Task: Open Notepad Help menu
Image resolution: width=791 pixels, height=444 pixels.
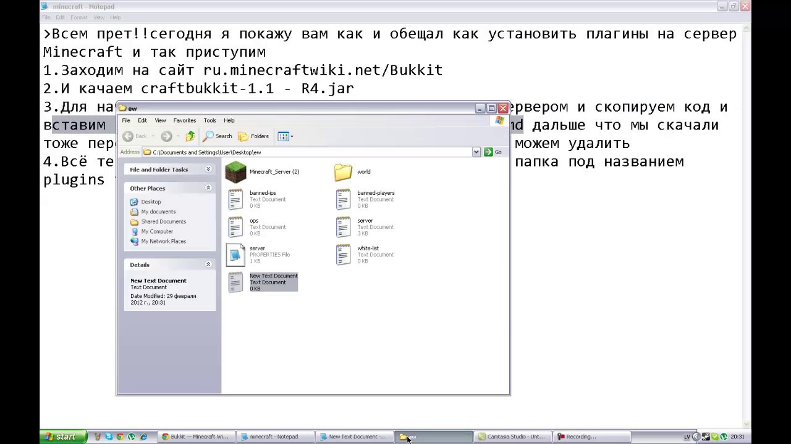Action: click(116, 17)
